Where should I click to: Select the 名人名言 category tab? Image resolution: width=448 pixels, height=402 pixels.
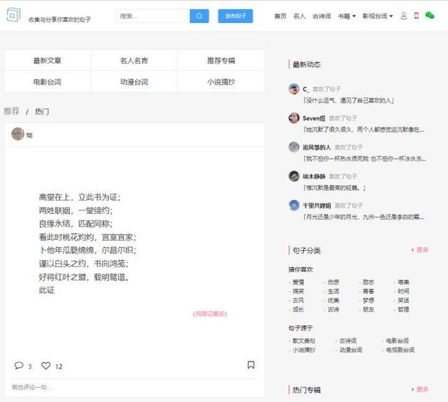click(x=134, y=61)
